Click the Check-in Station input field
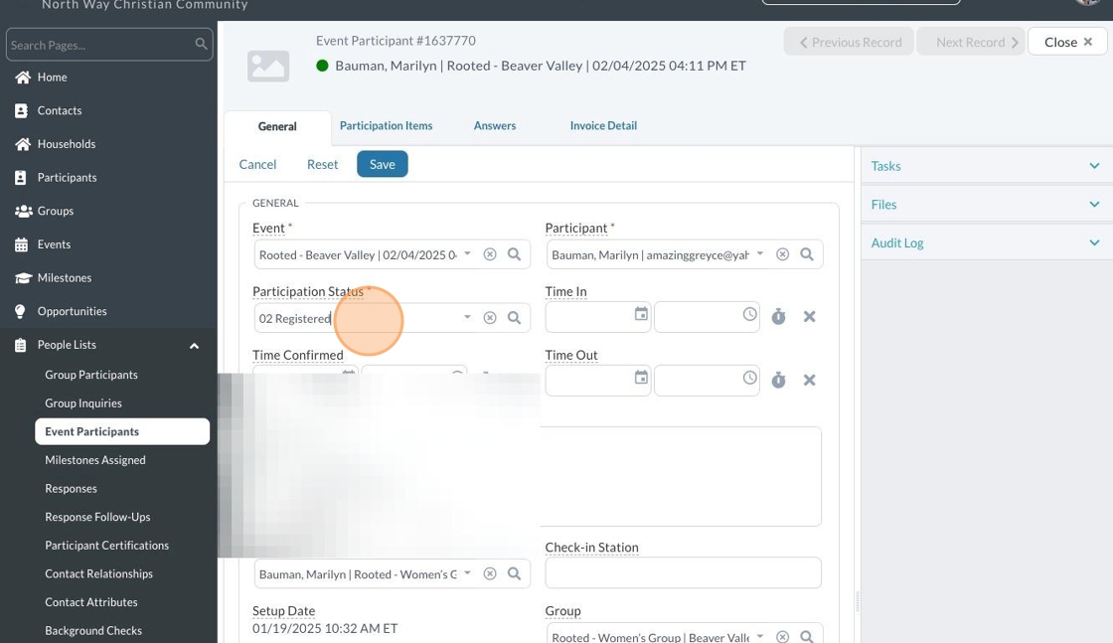The height and width of the screenshot is (643, 1113). click(683, 572)
